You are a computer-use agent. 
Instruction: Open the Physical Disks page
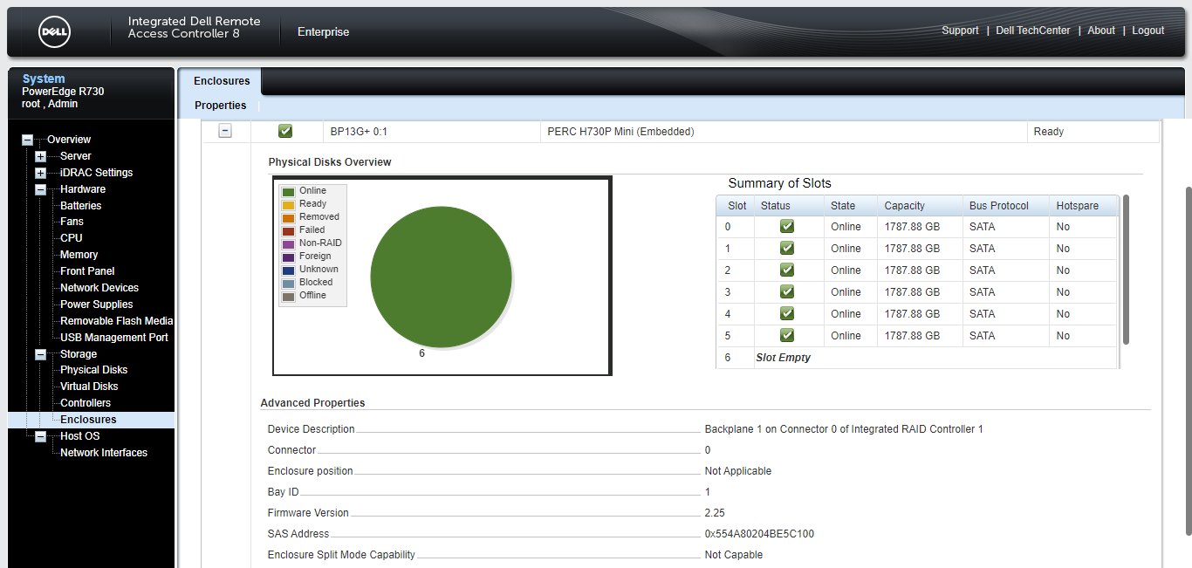pyautogui.click(x=94, y=370)
